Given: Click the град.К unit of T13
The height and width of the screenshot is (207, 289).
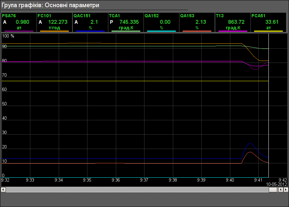Looking at the screenshot, I should coord(233,28).
